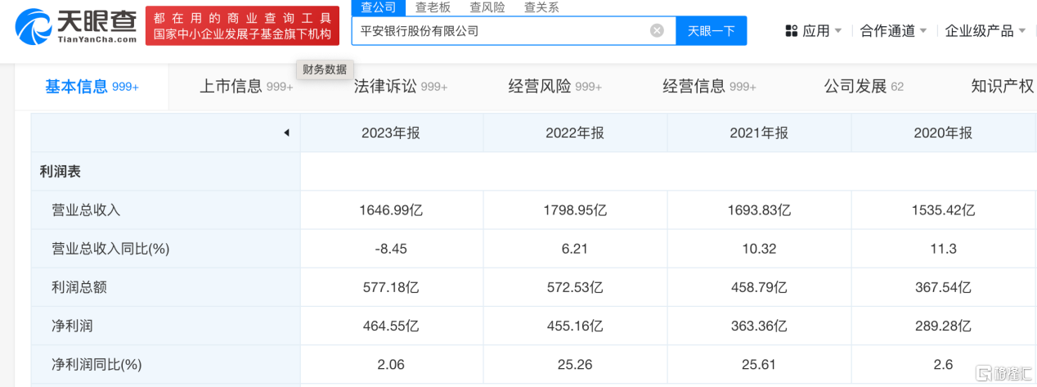Select the 查风险 search tab
The image size is (1037, 387).
coord(487,7)
